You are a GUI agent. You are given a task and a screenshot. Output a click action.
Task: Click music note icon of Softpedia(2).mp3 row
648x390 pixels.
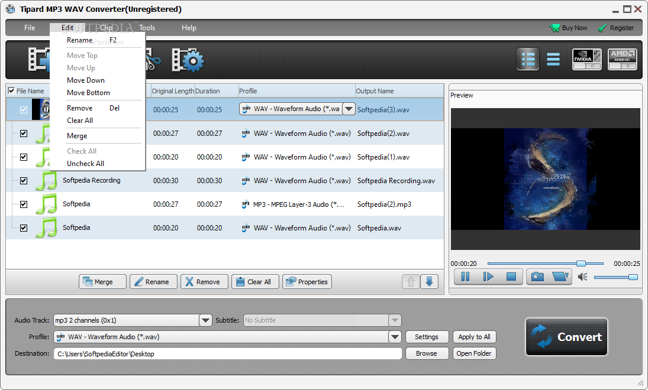point(46,204)
